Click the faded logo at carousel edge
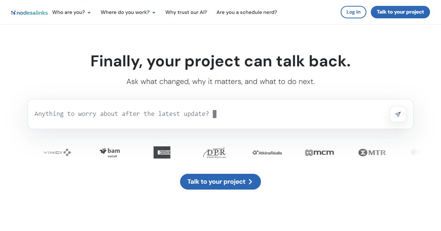Viewport: 441px width, 231px height. pos(415,153)
